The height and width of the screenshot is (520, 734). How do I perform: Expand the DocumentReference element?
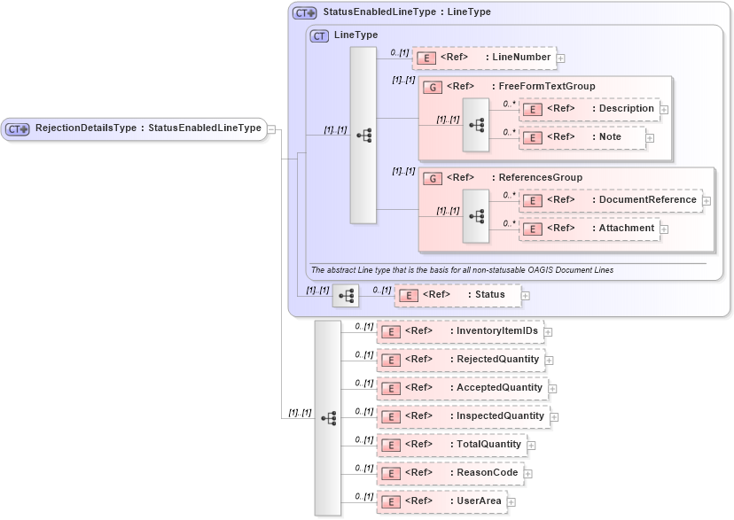(707, 200)
